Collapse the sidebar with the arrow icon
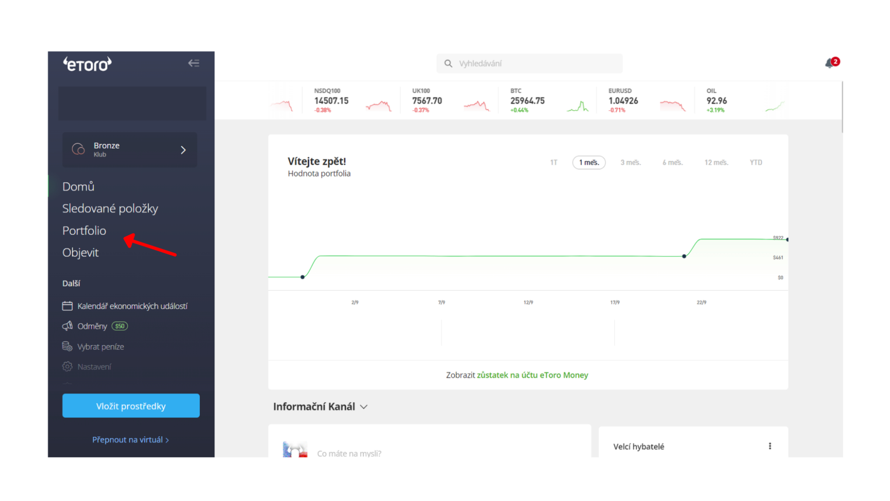This screenshot has height=501, width=890. click(194, 63)
